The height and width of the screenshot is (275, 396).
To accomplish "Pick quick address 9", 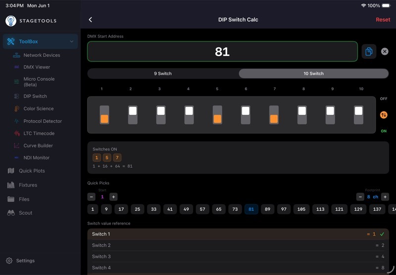I will pos(106,209).
